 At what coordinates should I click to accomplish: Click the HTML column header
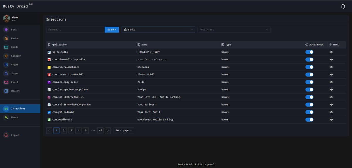pyautogui.click(x=337, y=45)
